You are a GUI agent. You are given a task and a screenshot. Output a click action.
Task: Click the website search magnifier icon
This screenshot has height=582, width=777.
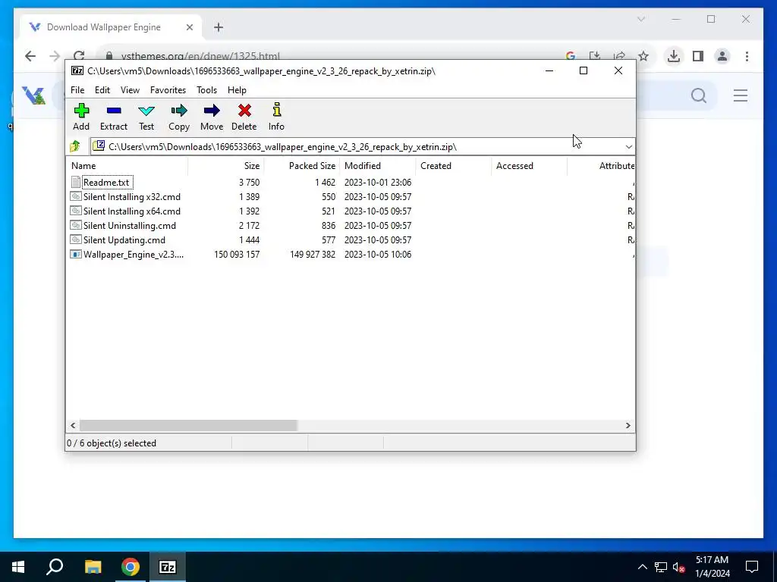699,95
